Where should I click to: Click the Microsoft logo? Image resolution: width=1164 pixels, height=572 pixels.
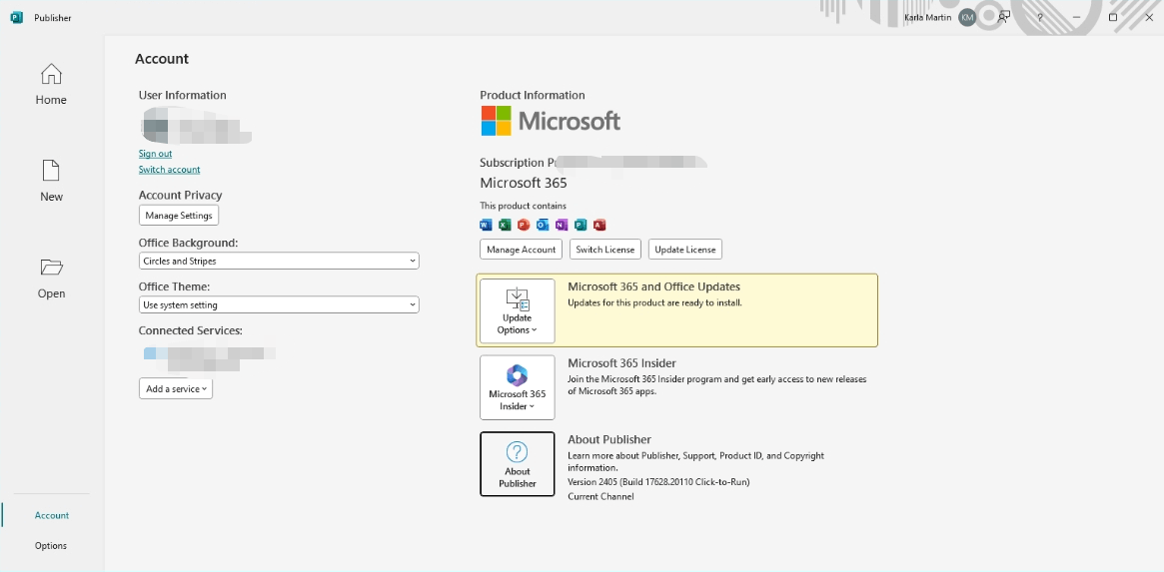[551, 121]
